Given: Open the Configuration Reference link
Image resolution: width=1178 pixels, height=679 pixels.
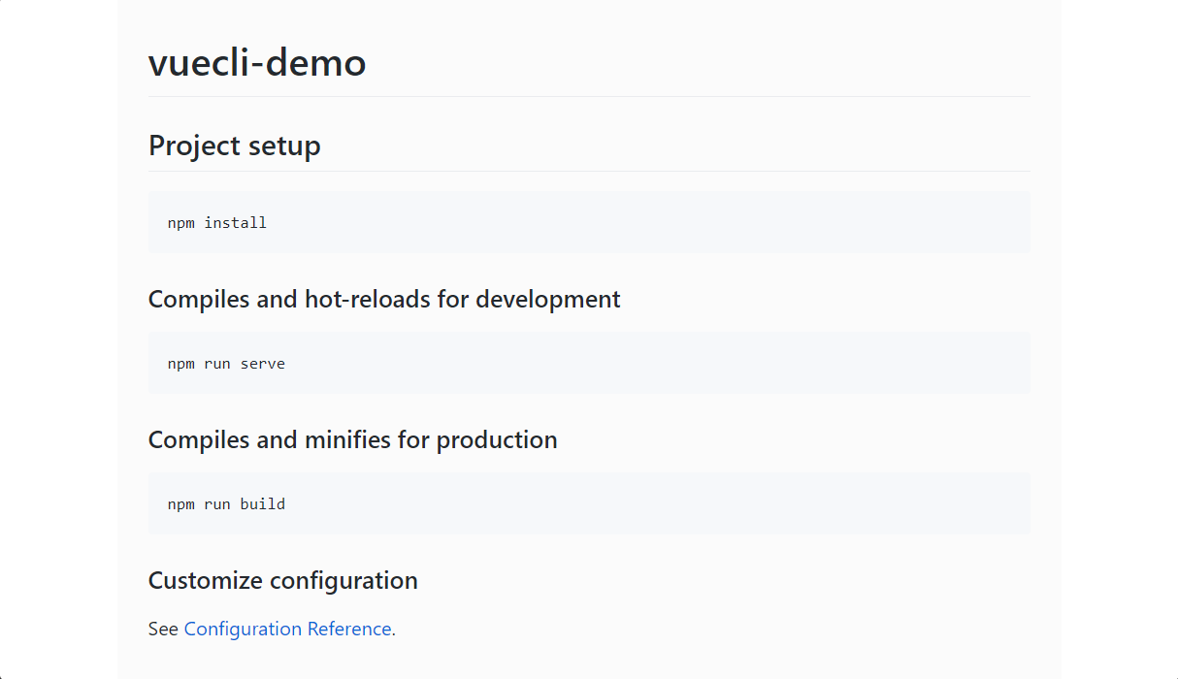Looking at the screenshot, I should (287, 630).
